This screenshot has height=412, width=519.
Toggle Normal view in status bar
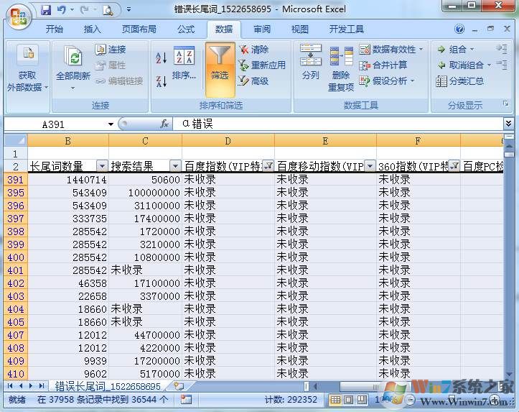click(x=335, y=399)
